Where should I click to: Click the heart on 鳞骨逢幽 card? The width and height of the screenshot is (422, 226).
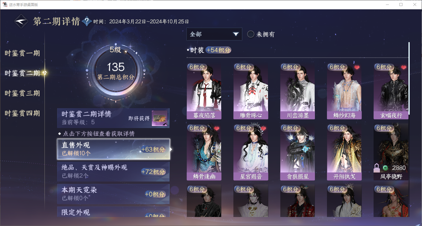click(x=217, y=128)
